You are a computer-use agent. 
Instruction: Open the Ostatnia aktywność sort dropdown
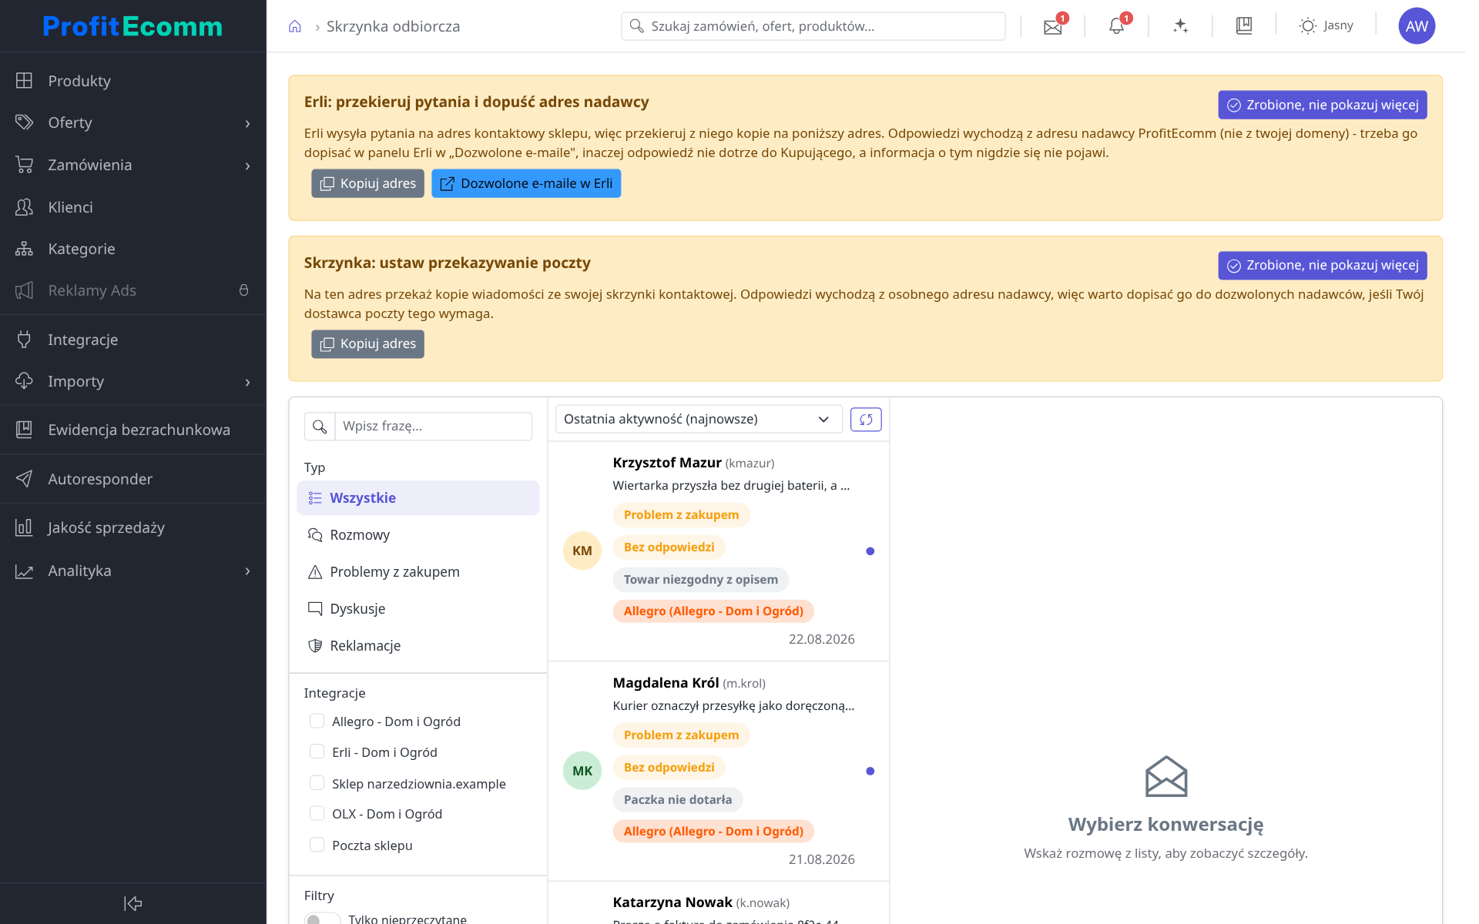pos(698,420)
